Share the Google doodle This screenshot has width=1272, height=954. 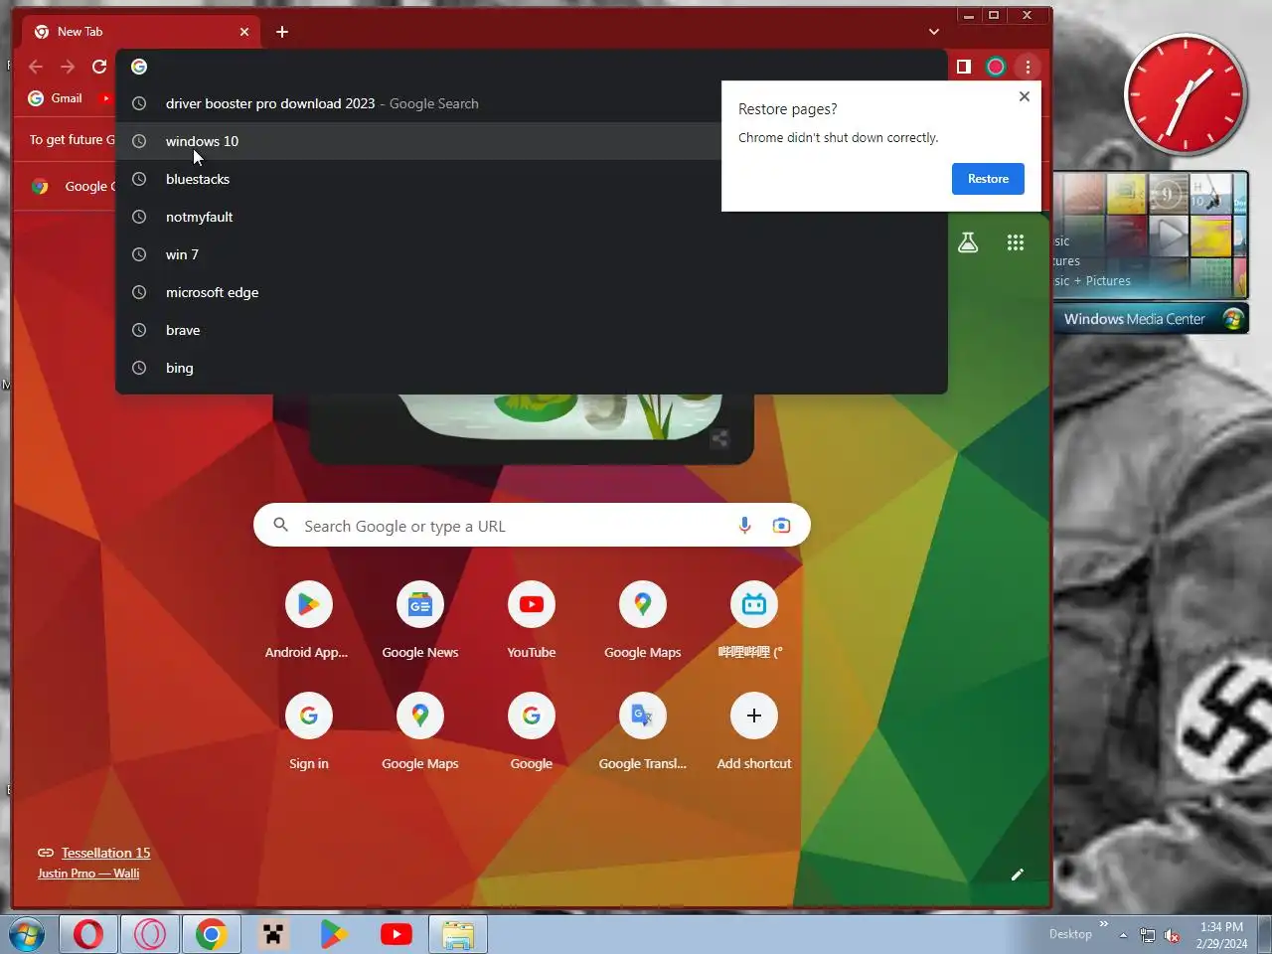[x=719, y=438]
